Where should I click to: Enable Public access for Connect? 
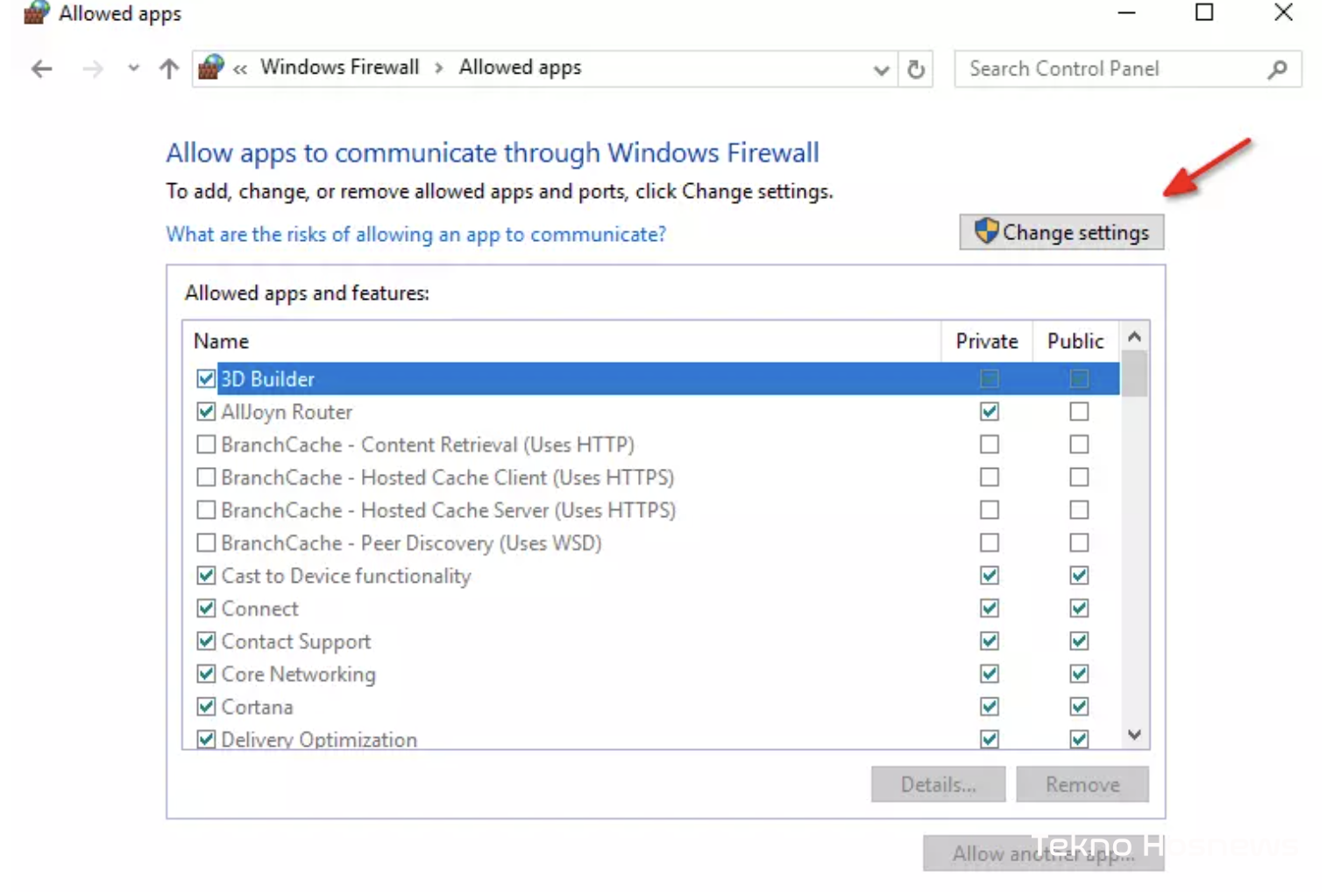[x=1078, y=608]
